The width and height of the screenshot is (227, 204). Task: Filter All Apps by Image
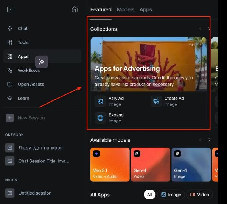(171, 195)
